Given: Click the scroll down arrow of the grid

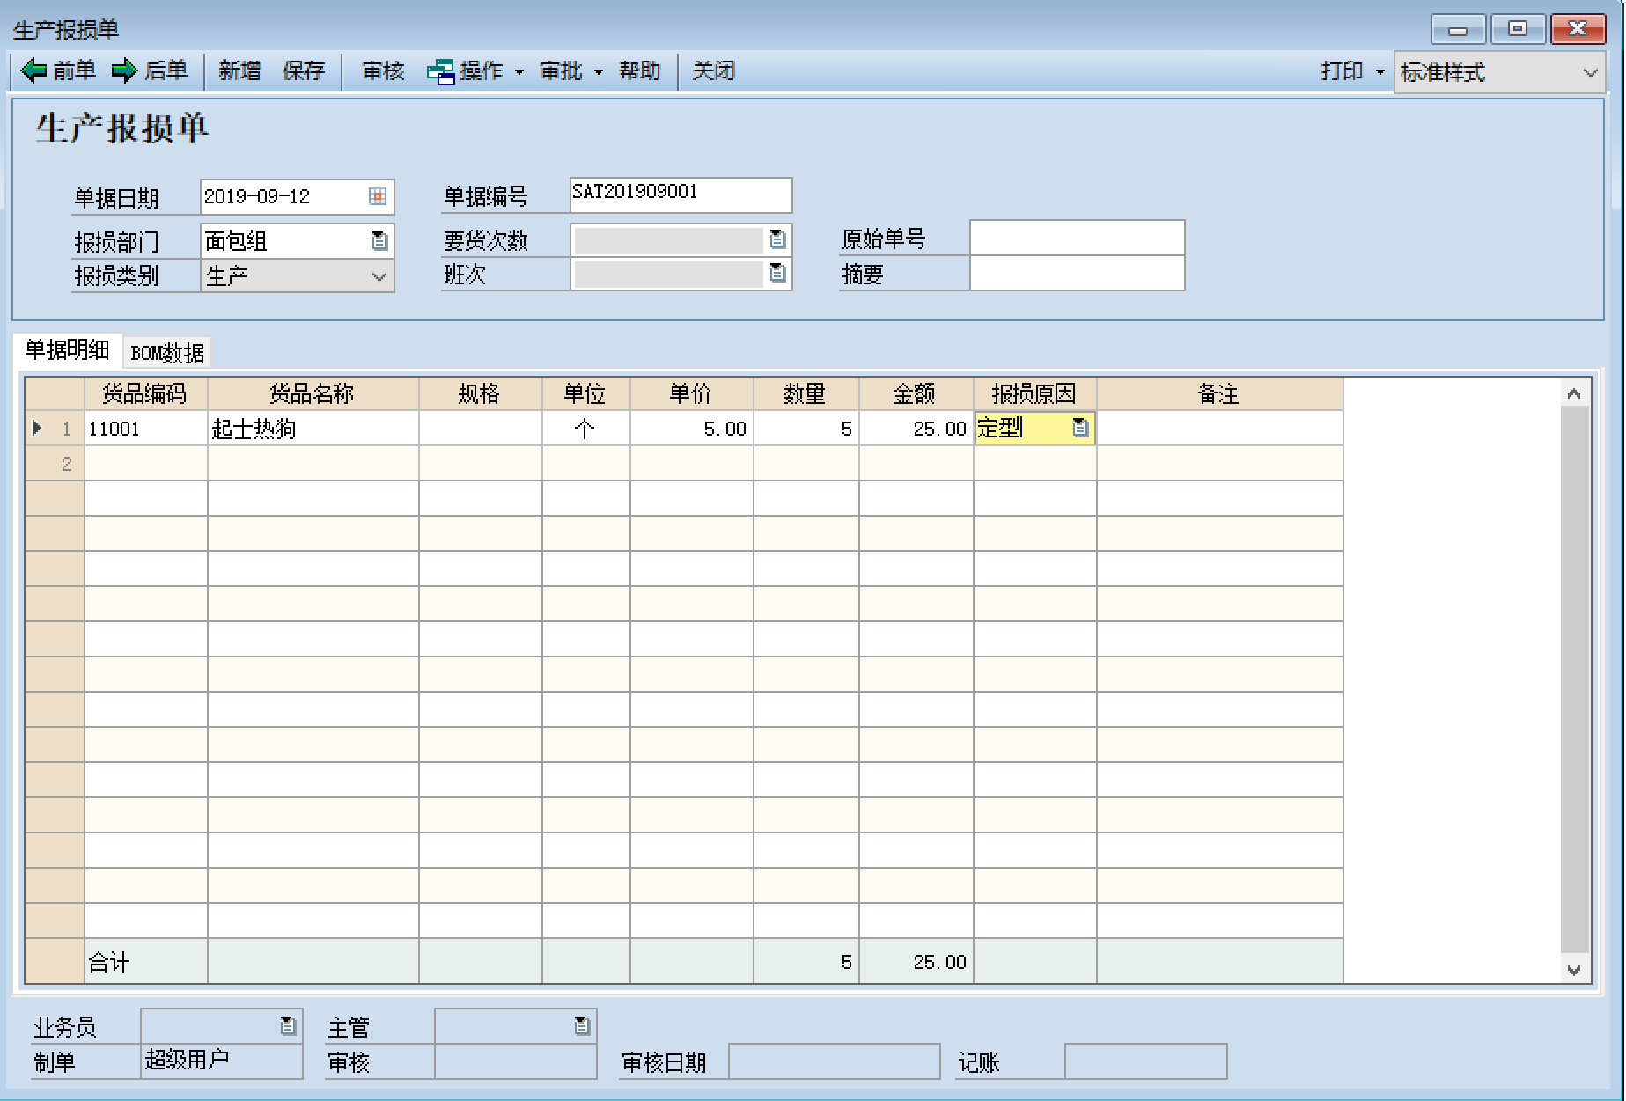Looking at the screenshot, I should [1574, 970].
